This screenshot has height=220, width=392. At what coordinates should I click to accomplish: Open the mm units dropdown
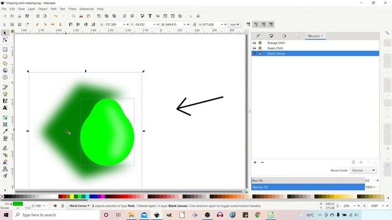(235, 24)
